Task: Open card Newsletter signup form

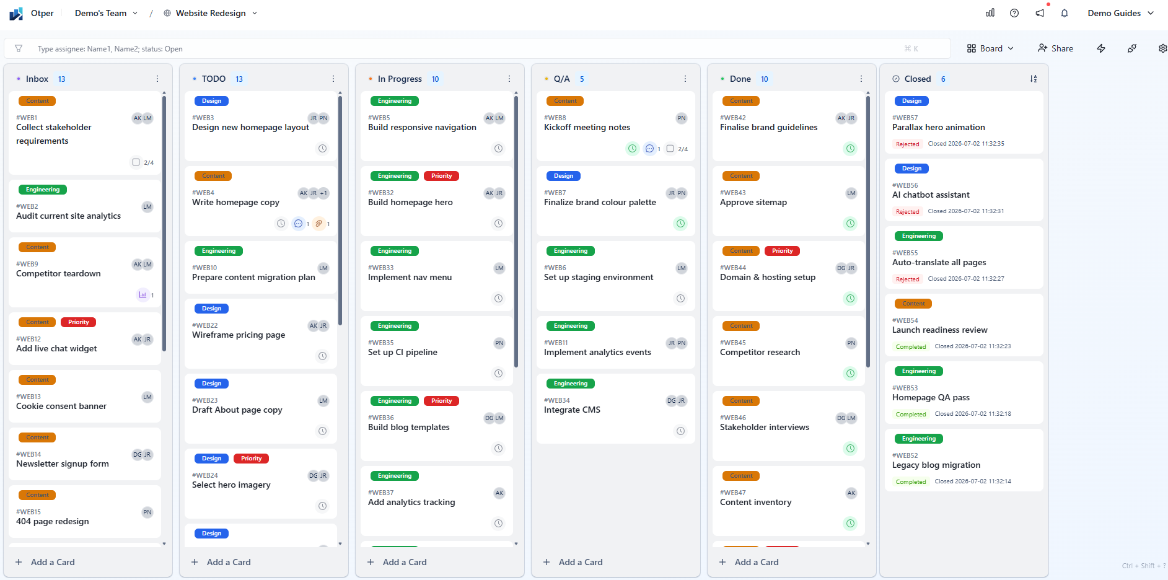Action: pos(85,454)
